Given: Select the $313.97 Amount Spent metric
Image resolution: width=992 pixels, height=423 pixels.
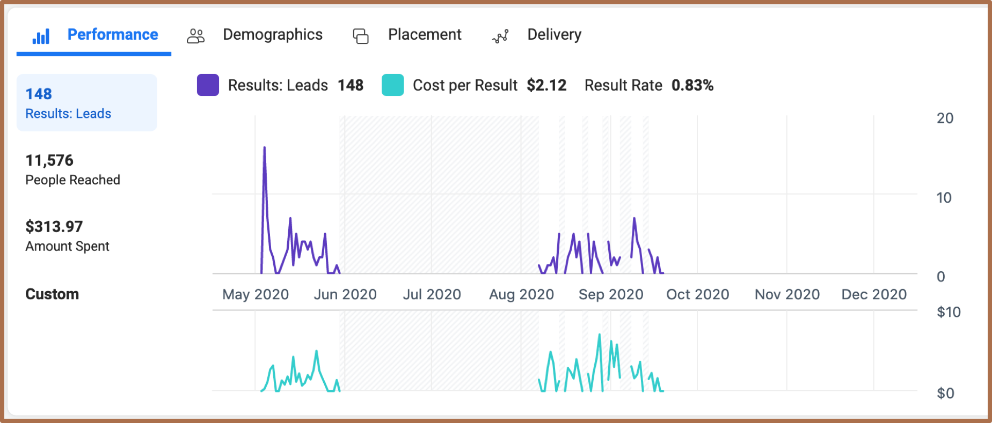Looking at the screenshot, I should (x=68, y=236).
